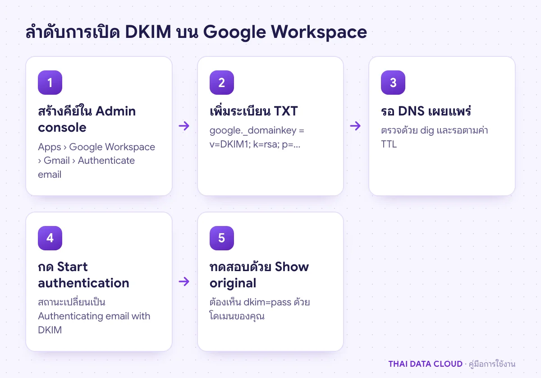Image resolution: width=541 pixels, height=378 pixels.
Task: Select title 'กด Start authentication'
Action: click(84, 275)
